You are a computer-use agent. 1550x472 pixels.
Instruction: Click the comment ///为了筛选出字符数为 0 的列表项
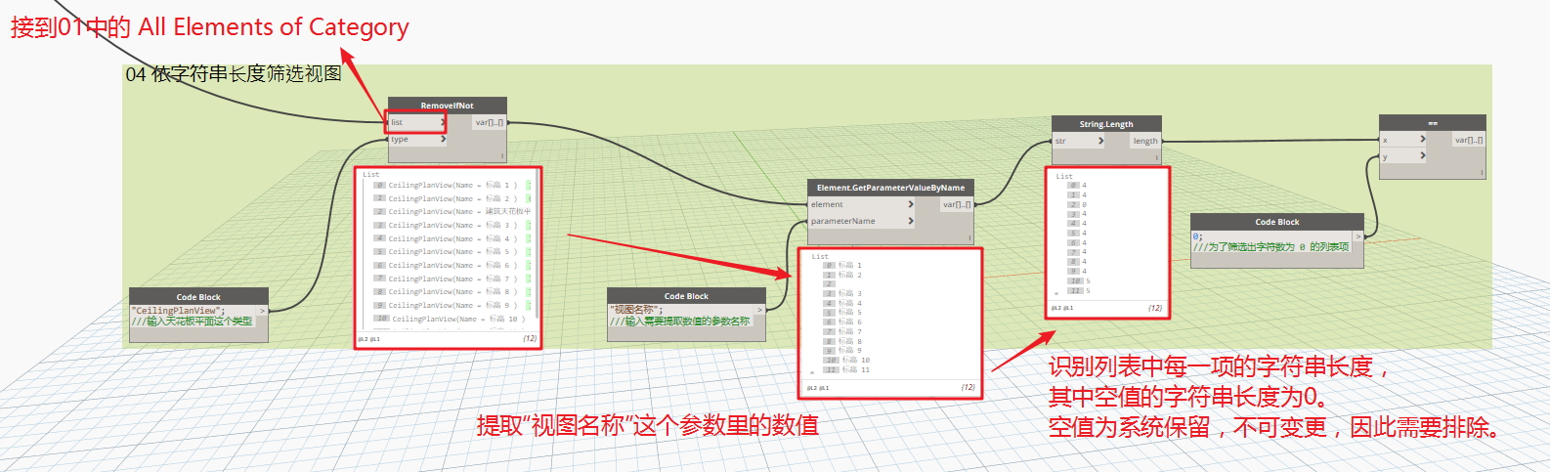(x=1270, y=247)
